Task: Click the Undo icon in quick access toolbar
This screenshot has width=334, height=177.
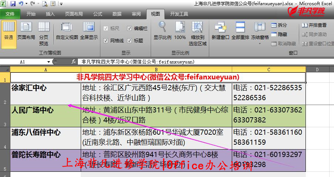Action: point(21,3)
